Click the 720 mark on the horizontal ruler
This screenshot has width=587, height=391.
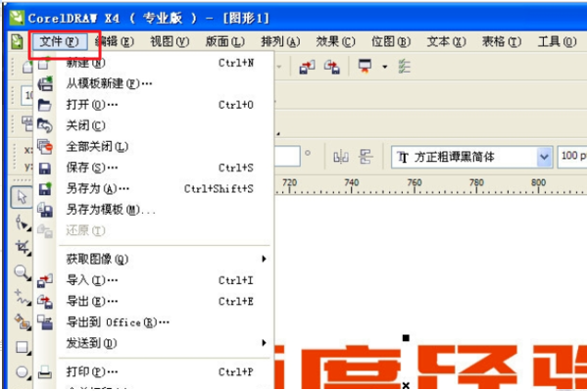coord(289,182)
